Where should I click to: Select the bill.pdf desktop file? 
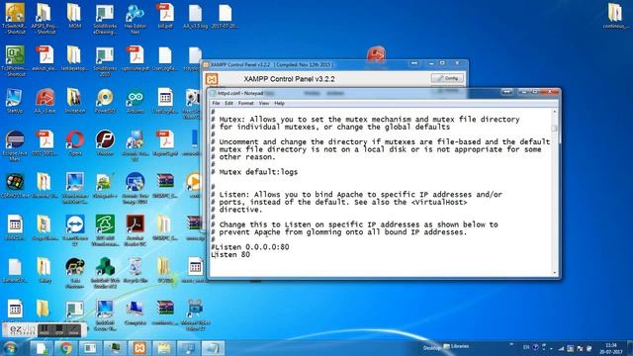[x=165, y=16]
